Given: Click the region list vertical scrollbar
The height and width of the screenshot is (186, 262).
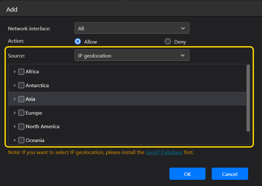Looking at the screenshot, I should tap(248, 98).
